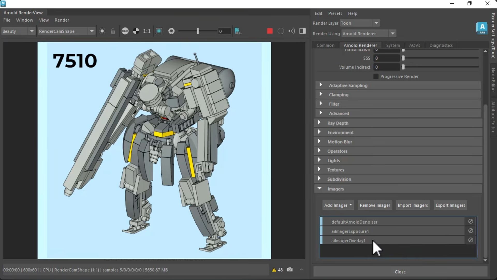
Task: Click the RGB channel display icon
Action: pyautogui.click(x=125, y=31)
